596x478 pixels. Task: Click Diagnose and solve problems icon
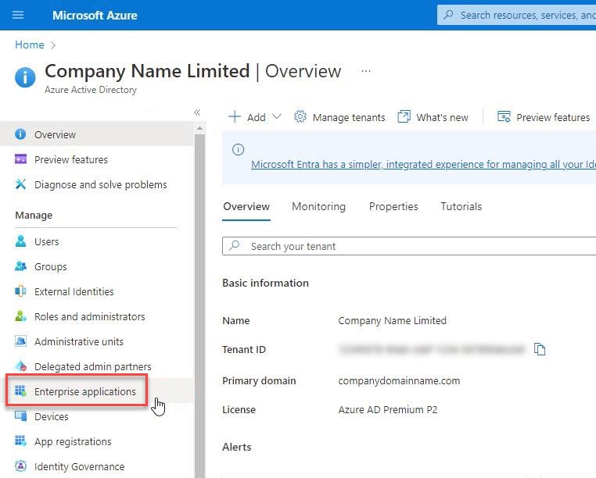pyautogui.click(x=20, y=184)
